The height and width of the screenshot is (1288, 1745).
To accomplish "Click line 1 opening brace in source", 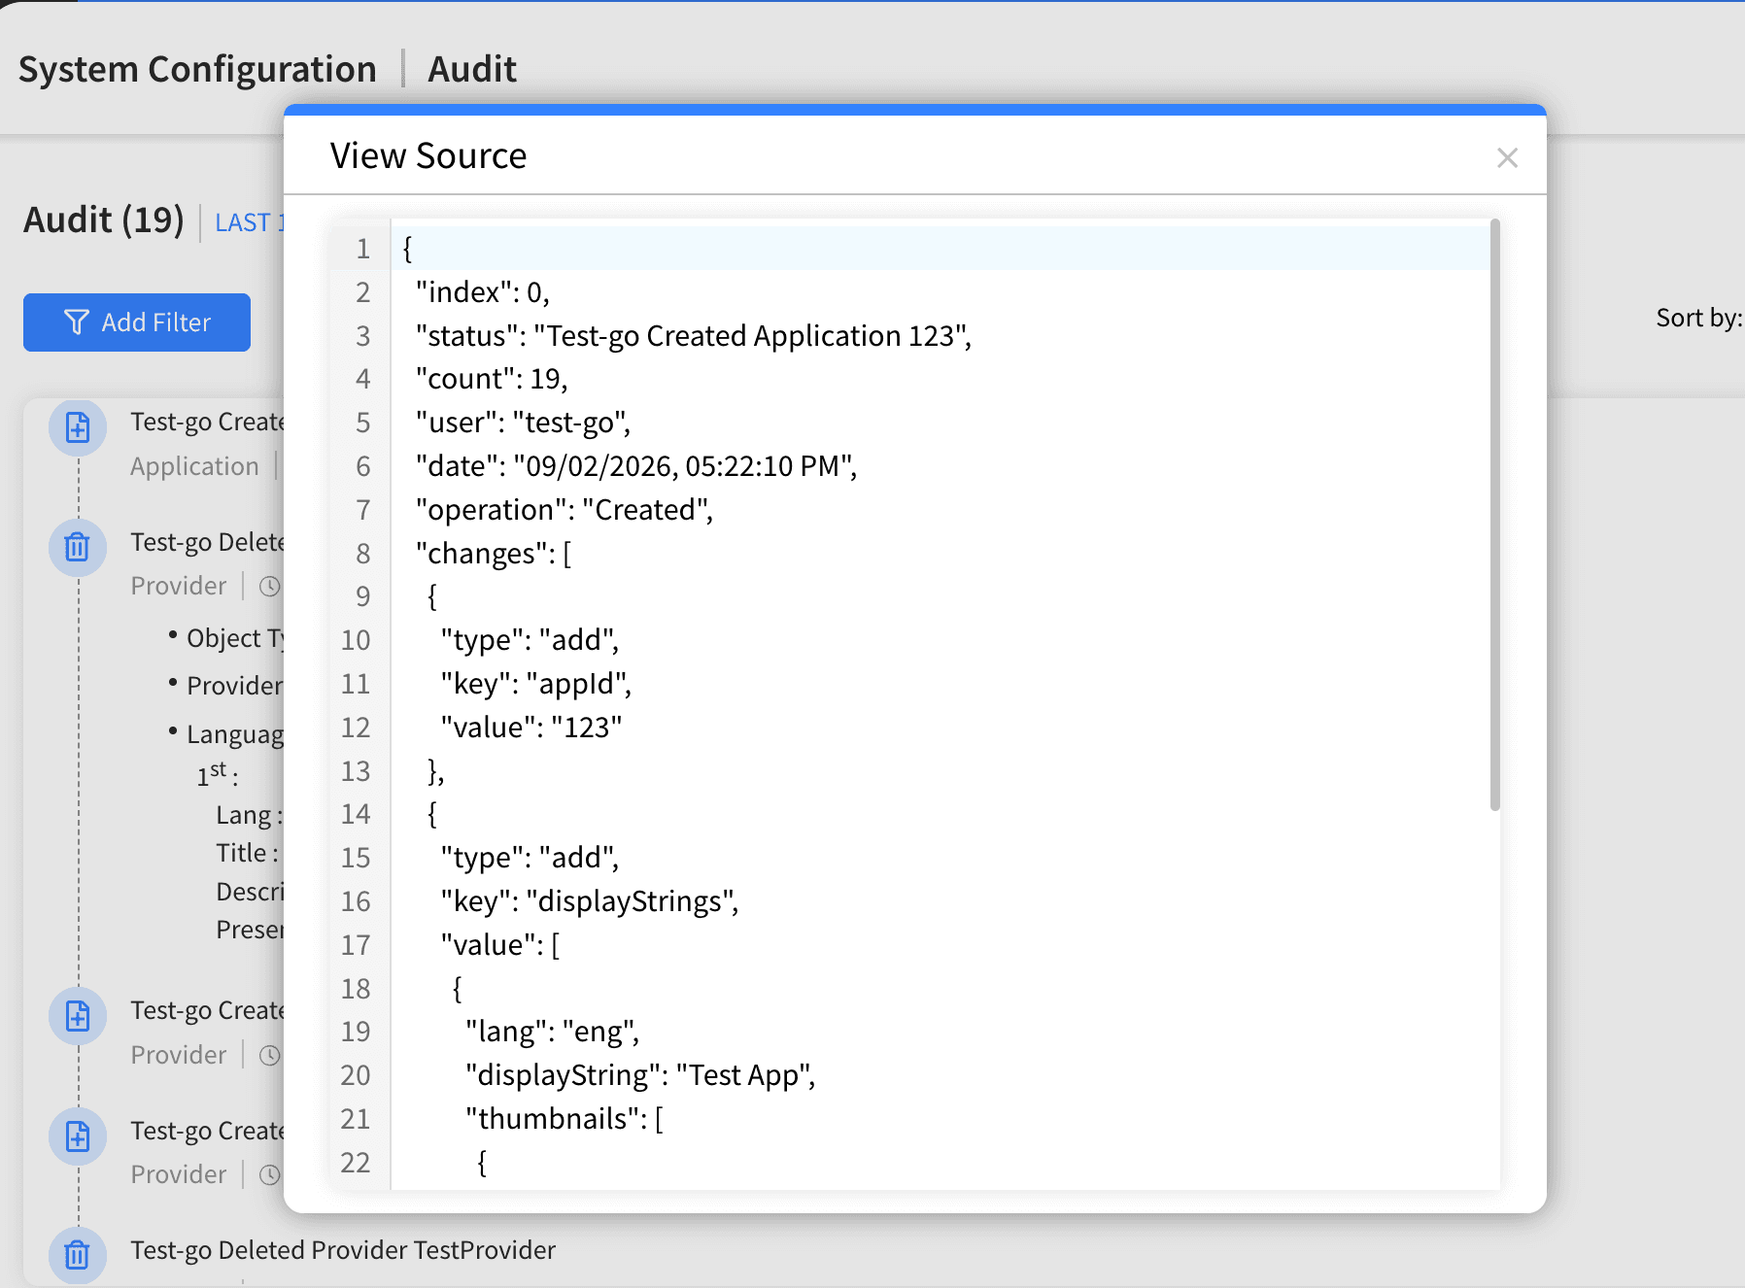I will 408,249.
